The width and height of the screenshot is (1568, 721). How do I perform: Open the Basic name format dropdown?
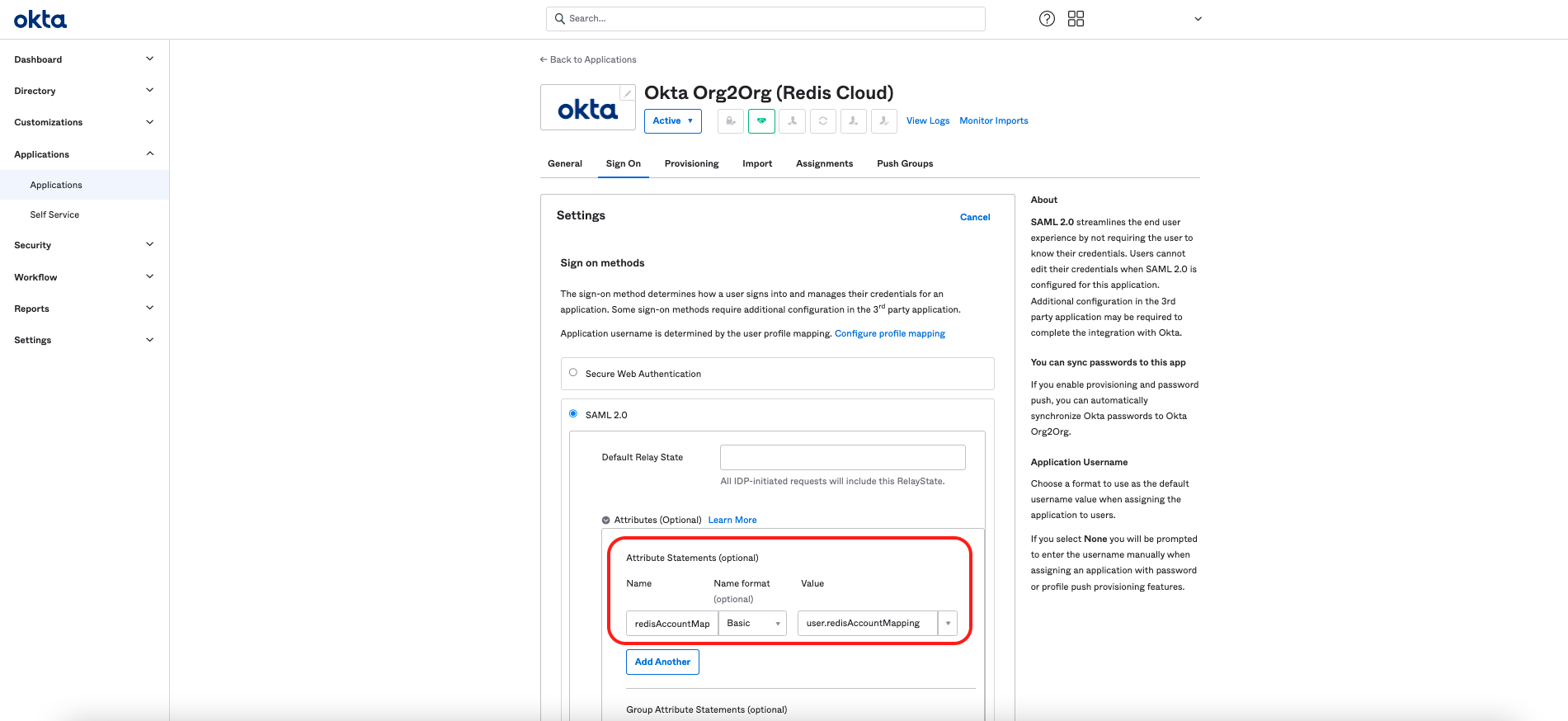tap(752, 624)
